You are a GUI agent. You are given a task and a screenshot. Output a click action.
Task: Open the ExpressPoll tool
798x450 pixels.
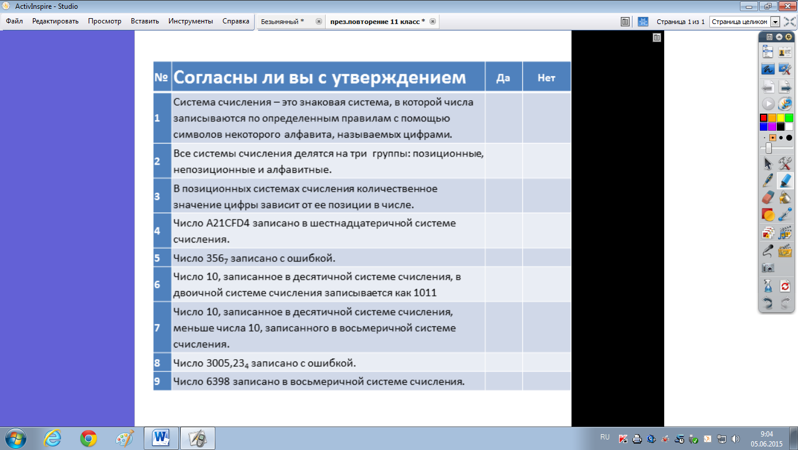coord(785,104)
